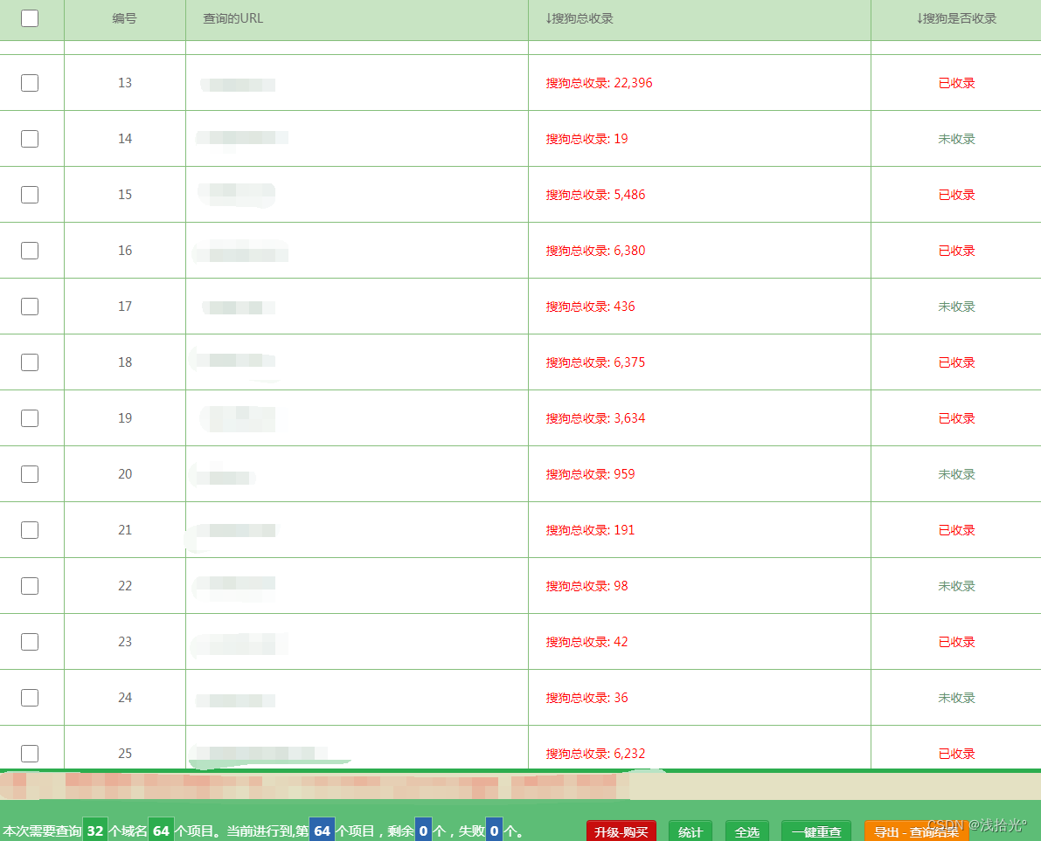
Task: Click 一键重查 to recheck all
Action: click(x=816, y=831)
